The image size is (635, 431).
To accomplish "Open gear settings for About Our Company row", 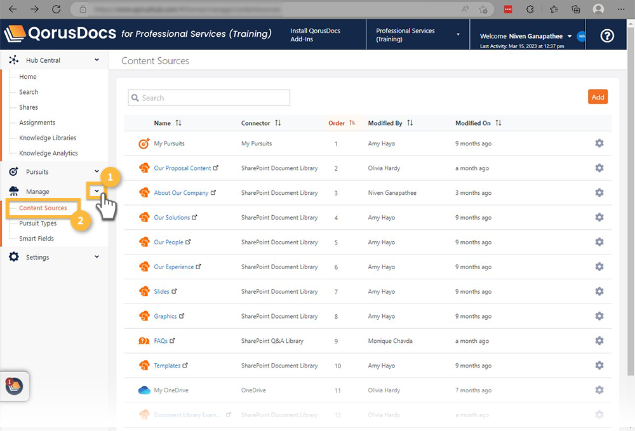I will pos(599,192).
